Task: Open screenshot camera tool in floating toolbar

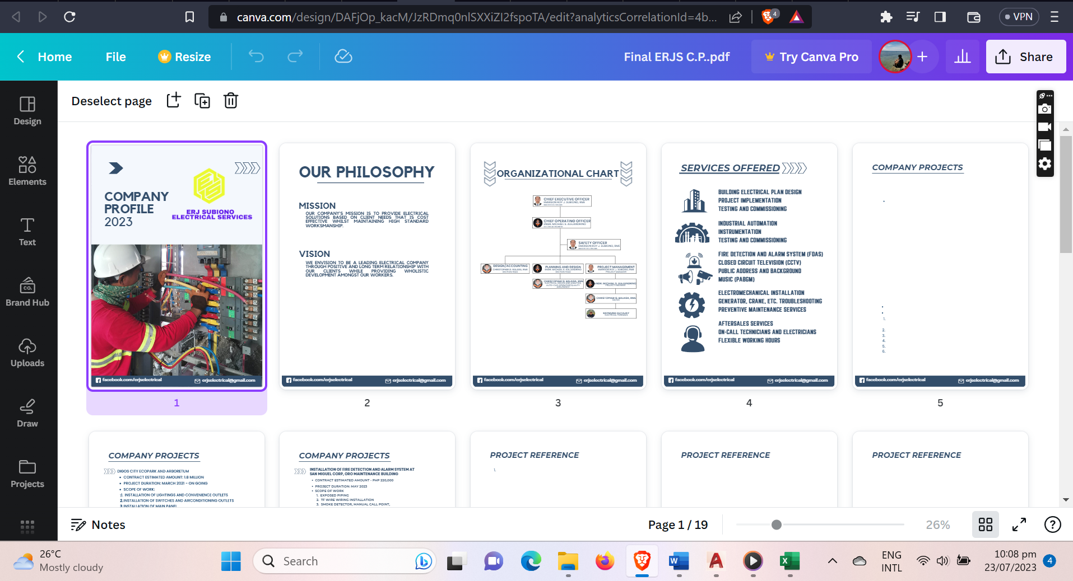Action: [1044, 109]
